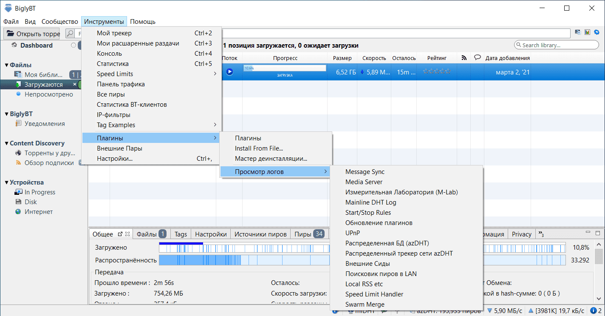Focus the Search library field
The width and height of the screenshot is (605, 316).
coord(557,45)
